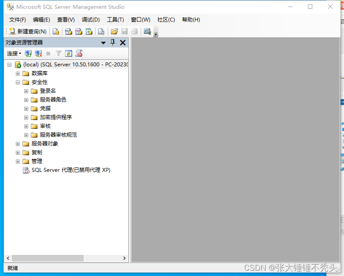Screen dimensions: 344x276
Task: Collapse the (local) server node
Action: click(x=9, y=65)
